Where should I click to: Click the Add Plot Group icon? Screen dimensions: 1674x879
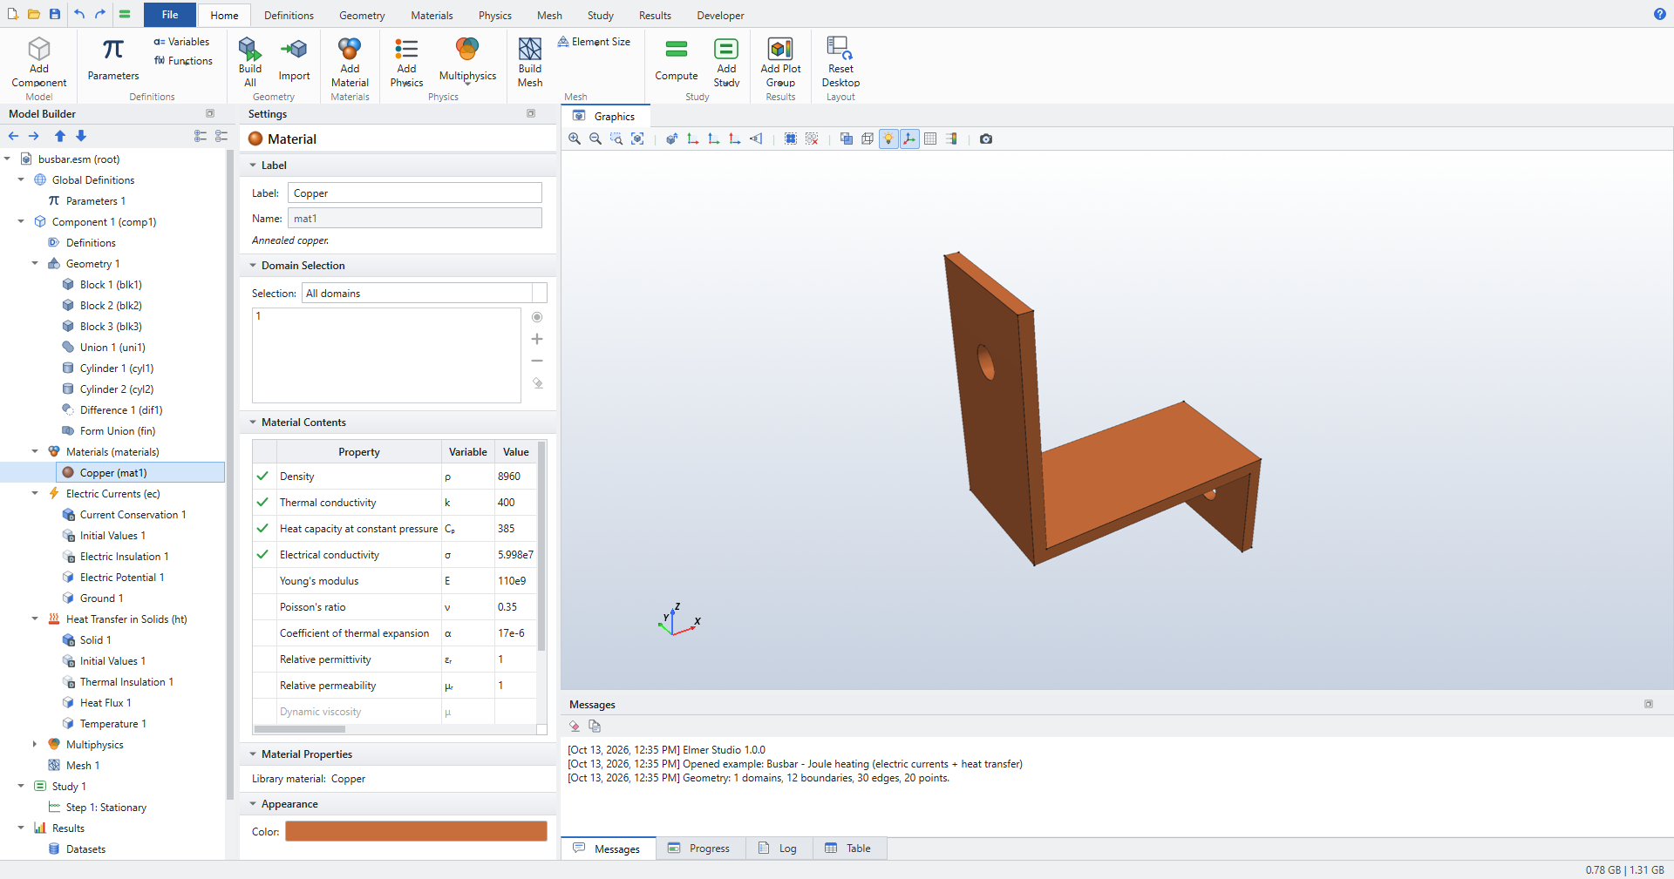coord(780,49)
